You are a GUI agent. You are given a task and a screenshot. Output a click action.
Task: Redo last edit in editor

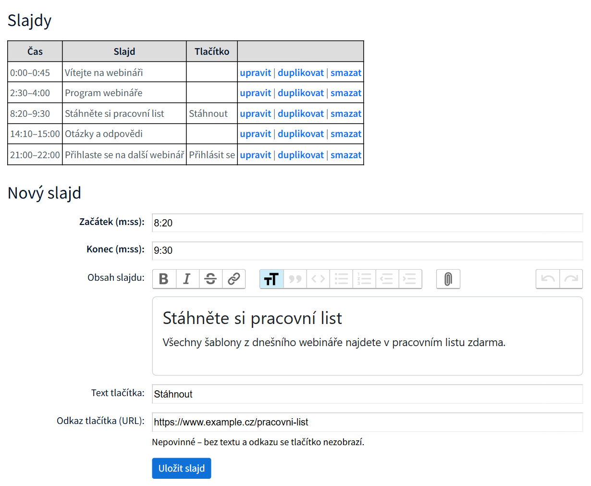(x=571, y=279)
